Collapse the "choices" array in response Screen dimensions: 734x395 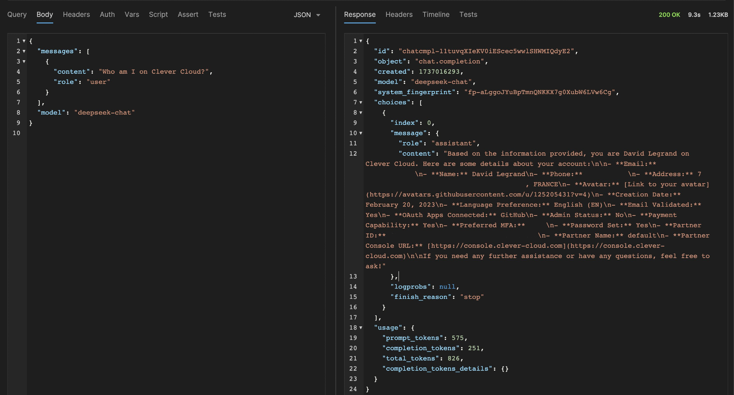(x=361, y=102)
